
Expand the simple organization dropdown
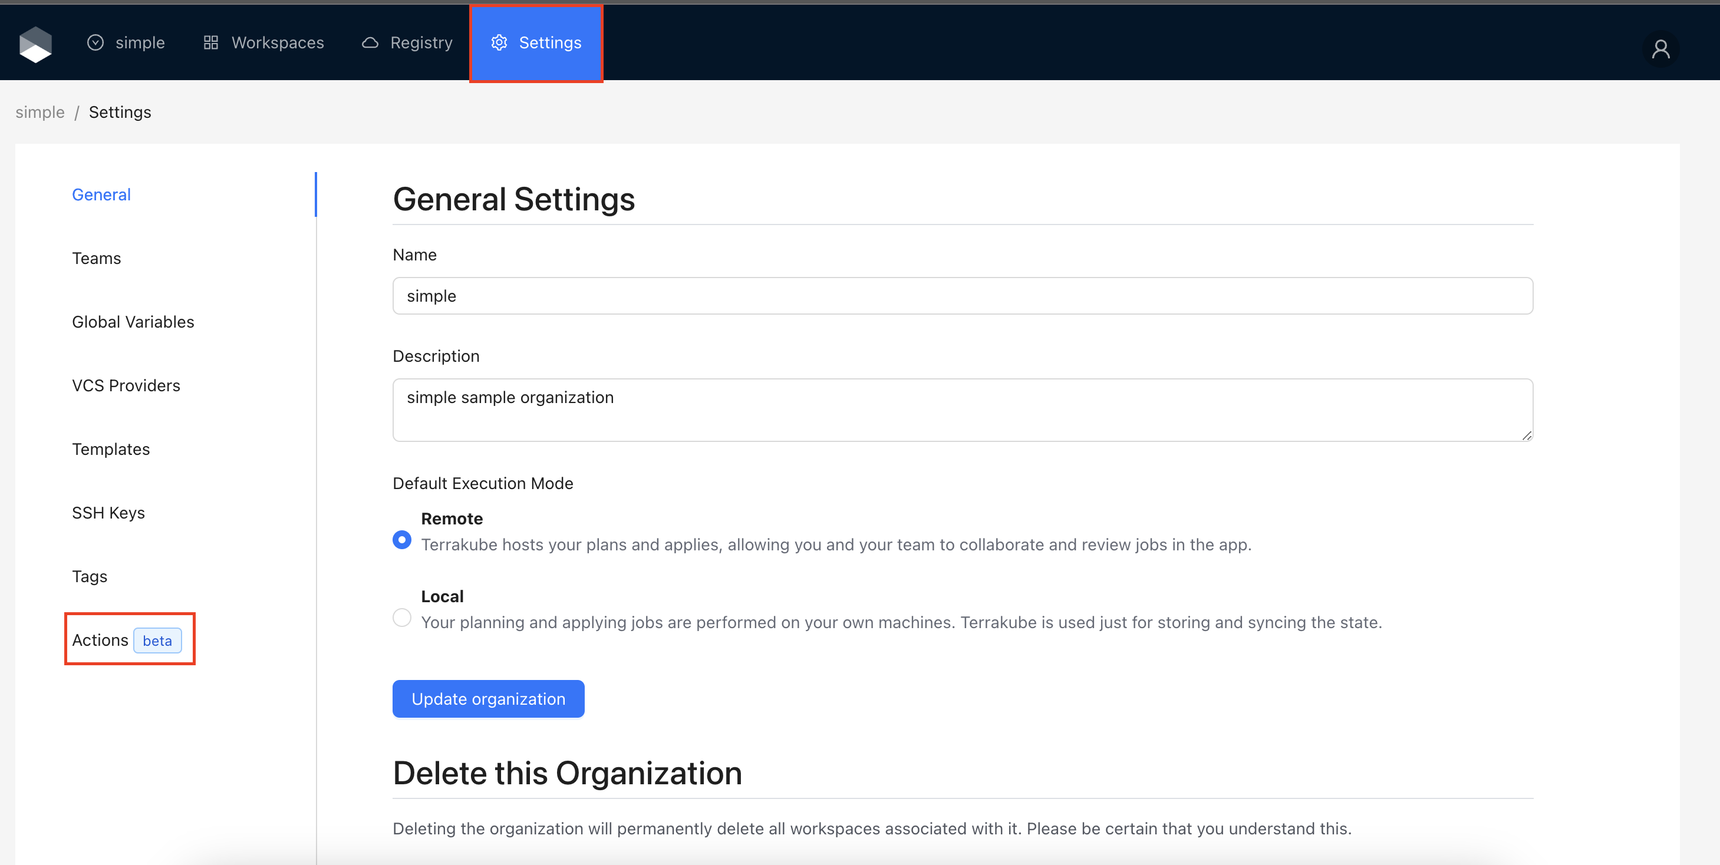(x=126, y=42)
